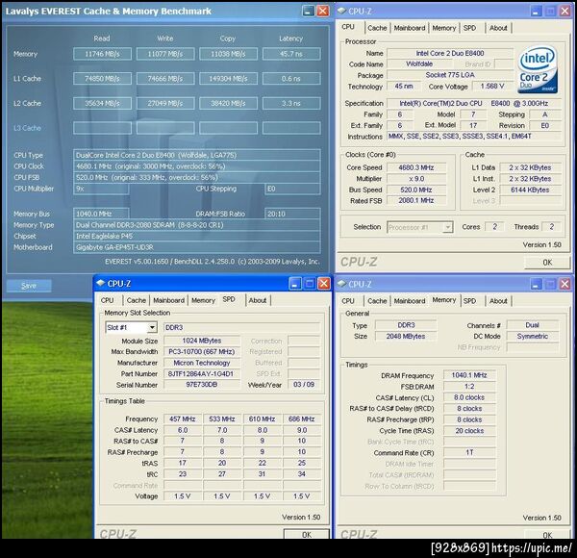The width and height of the screenshot is (577, 558).
Task: Click Code Name value 'Wolfdale'
Action: tap(419, 64)
